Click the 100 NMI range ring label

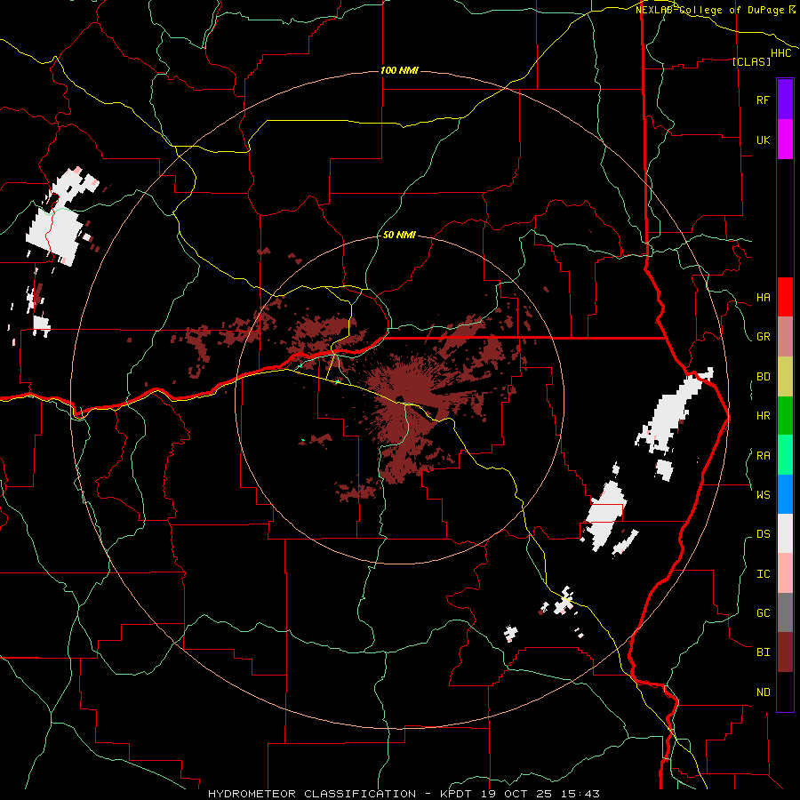[x=399, y=70]
